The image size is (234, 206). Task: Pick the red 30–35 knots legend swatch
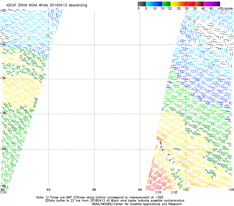pyautogui.click(x=191, y=4)
